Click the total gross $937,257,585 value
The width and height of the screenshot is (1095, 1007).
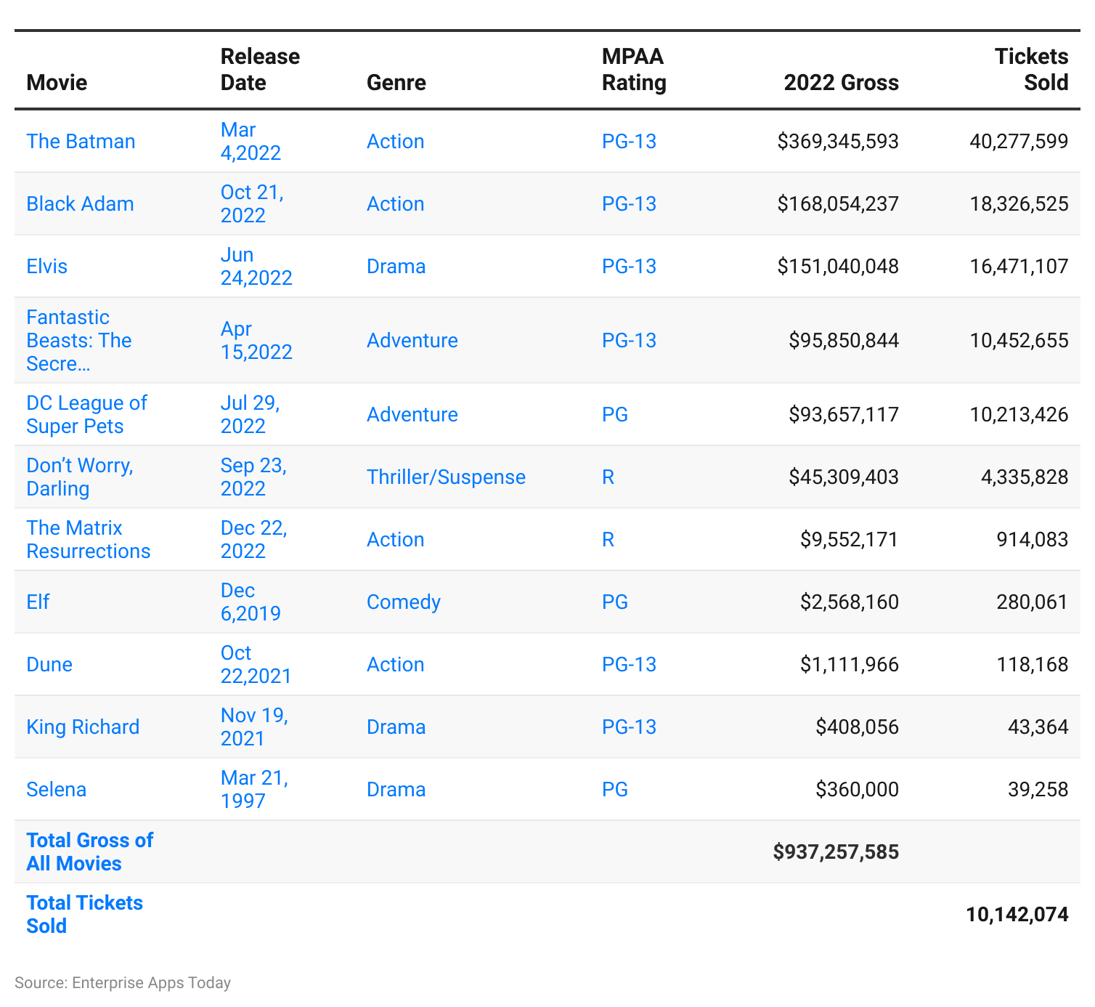[x=836, y=852]
